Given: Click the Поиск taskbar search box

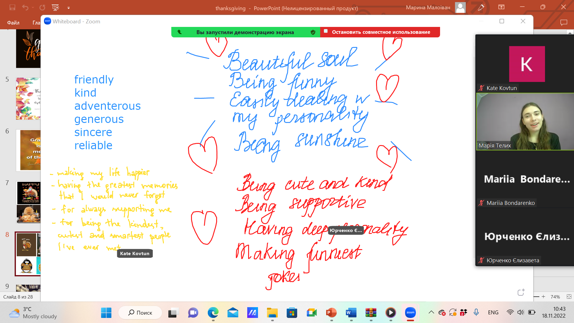Looking at the screenshot, I should (x=140, y=313).
